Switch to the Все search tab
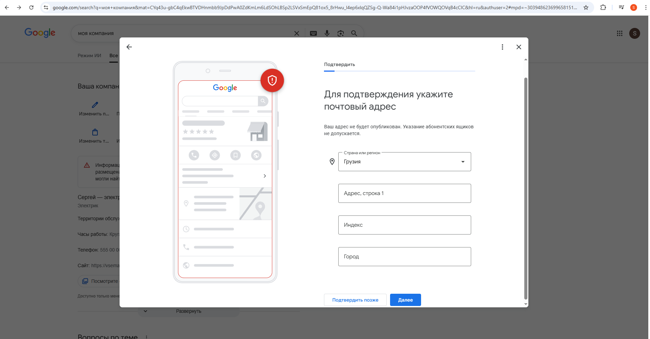 coord(114,55)
